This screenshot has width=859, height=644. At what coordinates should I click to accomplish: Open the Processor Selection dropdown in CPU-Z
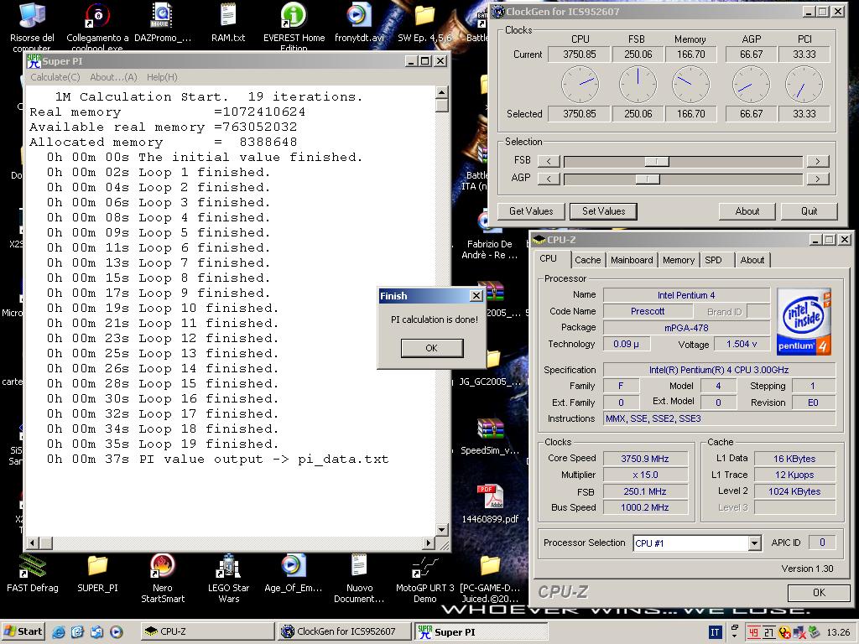tap(754, 543)
